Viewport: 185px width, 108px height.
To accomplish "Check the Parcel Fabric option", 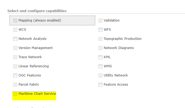I will pyautogui.click(x=15, y=85).
